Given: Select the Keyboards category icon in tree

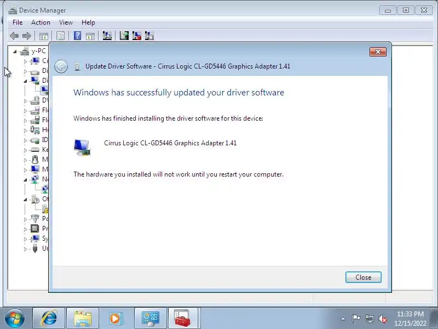Looking at the screenshot, I should point(35,150).
